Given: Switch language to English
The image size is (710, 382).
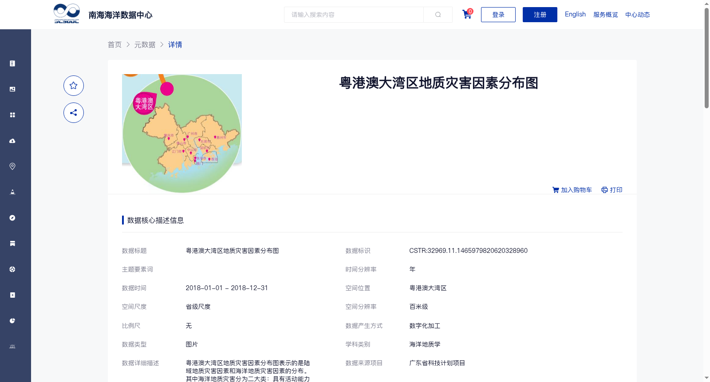Looking at the screenshot, I should tap(575, 14).
